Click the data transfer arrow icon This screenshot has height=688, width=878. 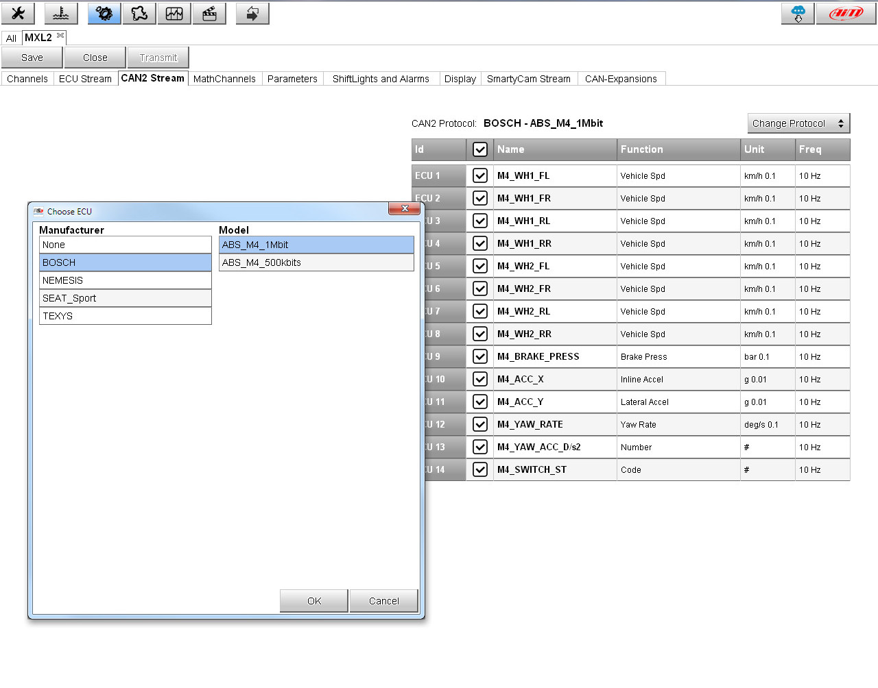(x=252, y=13)
